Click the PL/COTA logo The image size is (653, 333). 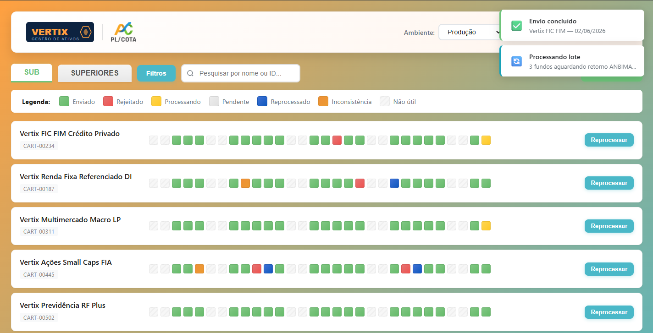pyautogui.click(x=123, y=32)
